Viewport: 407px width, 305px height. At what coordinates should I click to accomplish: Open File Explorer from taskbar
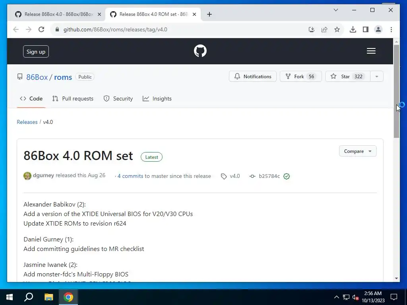pyautogui.click(x=48, y=297)
